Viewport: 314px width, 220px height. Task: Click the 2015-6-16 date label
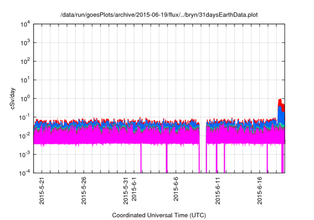(x=260, y=191)
